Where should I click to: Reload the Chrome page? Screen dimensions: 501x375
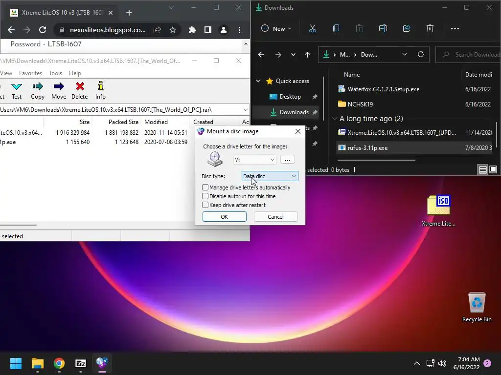pos(43,30)
